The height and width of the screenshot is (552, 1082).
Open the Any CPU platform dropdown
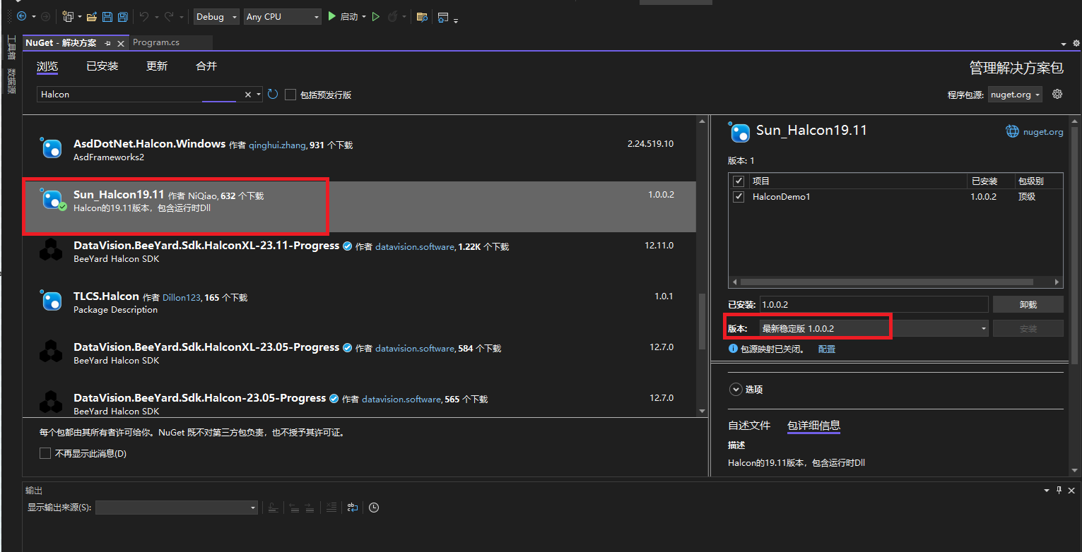[283, 16]
